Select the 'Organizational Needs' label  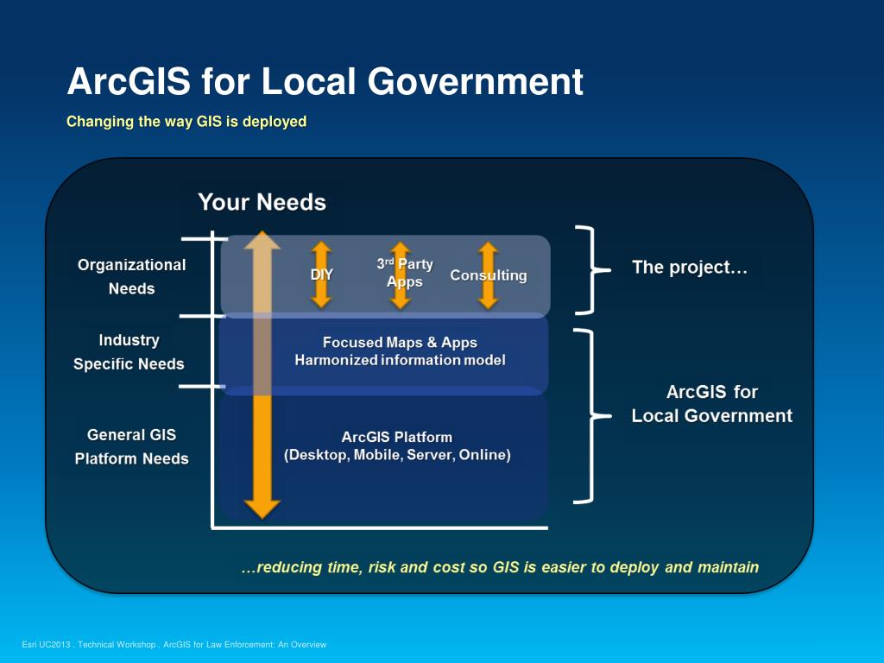coord(131,277)
